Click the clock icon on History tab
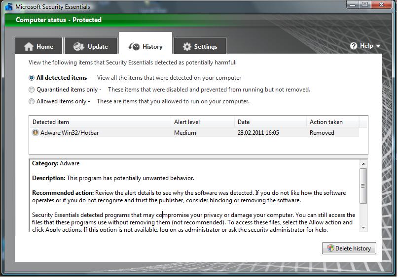Screen dimensions: 398x278 pos(134,47)
